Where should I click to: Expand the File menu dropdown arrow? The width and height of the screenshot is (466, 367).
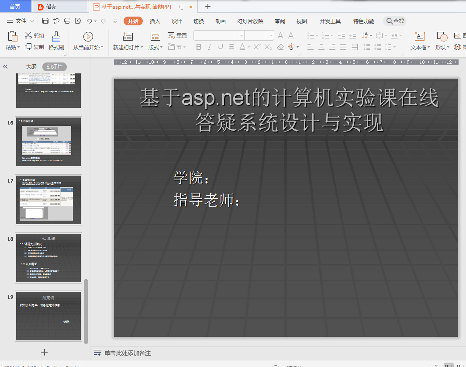[32, 21]
